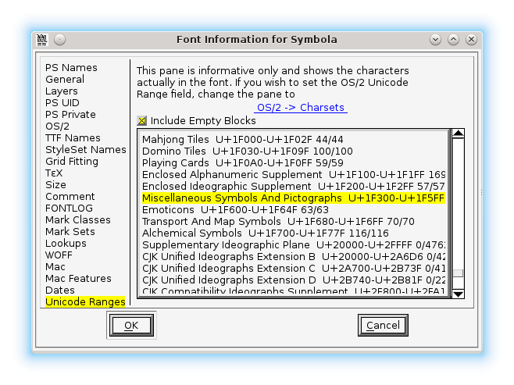Select Grid Fitting pane
Image resolution: width=514 pixels, height=385 pixels.
click(72, 162)
